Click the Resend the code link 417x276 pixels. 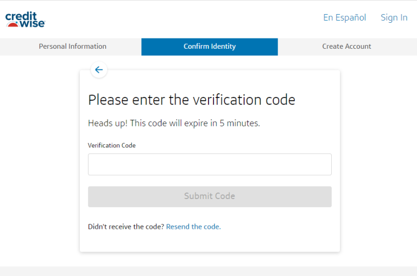click(x=193, y=227)
